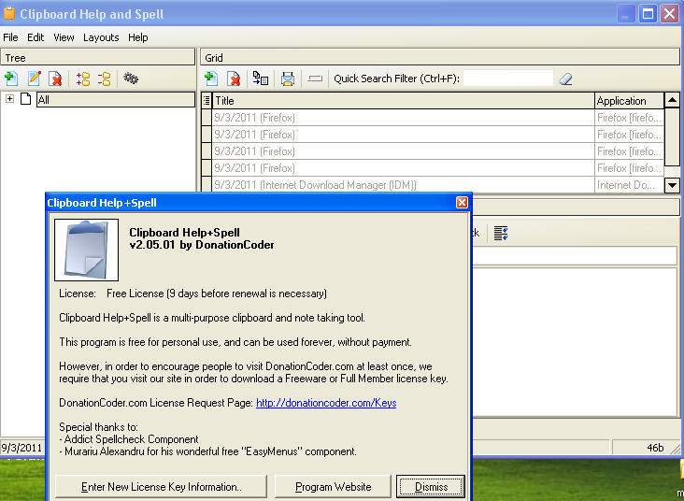Edit tree node with the pencil icon
Viewport: 684px width, 501px height.
tap(34, 79)
